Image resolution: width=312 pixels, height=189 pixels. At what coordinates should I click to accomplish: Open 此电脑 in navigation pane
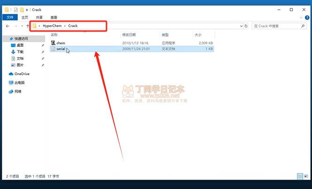20,83
